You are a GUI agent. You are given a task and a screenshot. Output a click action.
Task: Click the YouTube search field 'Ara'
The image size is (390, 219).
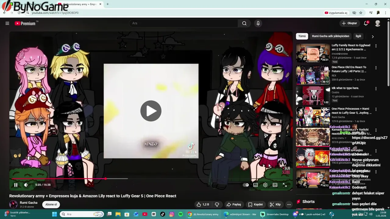point(184,23)
